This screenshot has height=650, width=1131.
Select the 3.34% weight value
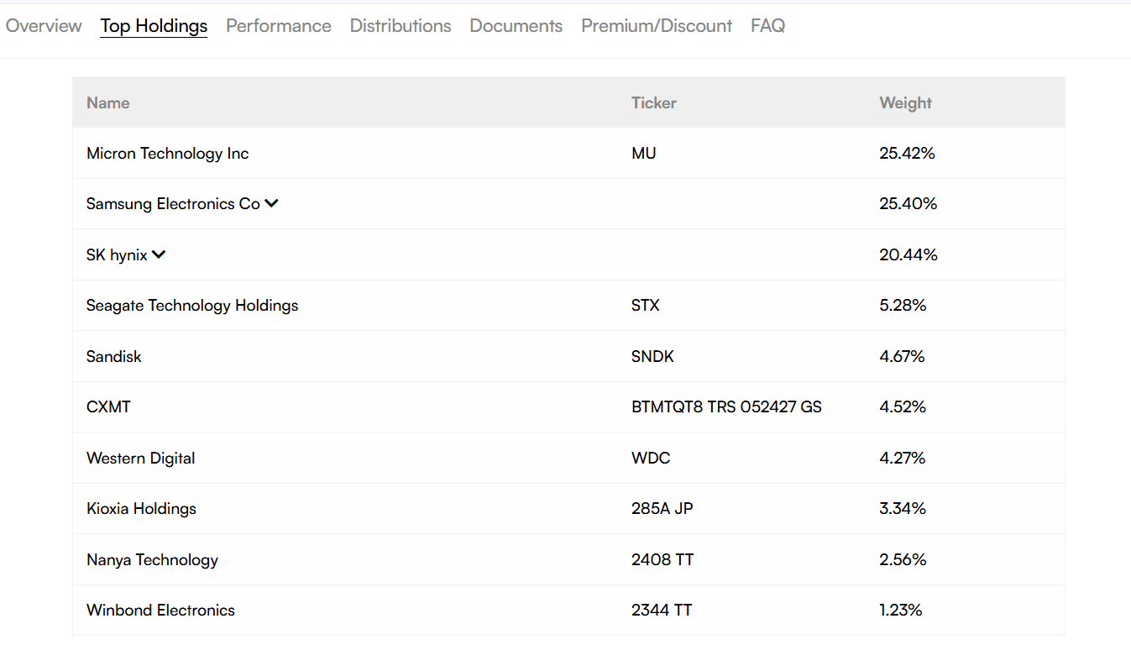(903, 509)
